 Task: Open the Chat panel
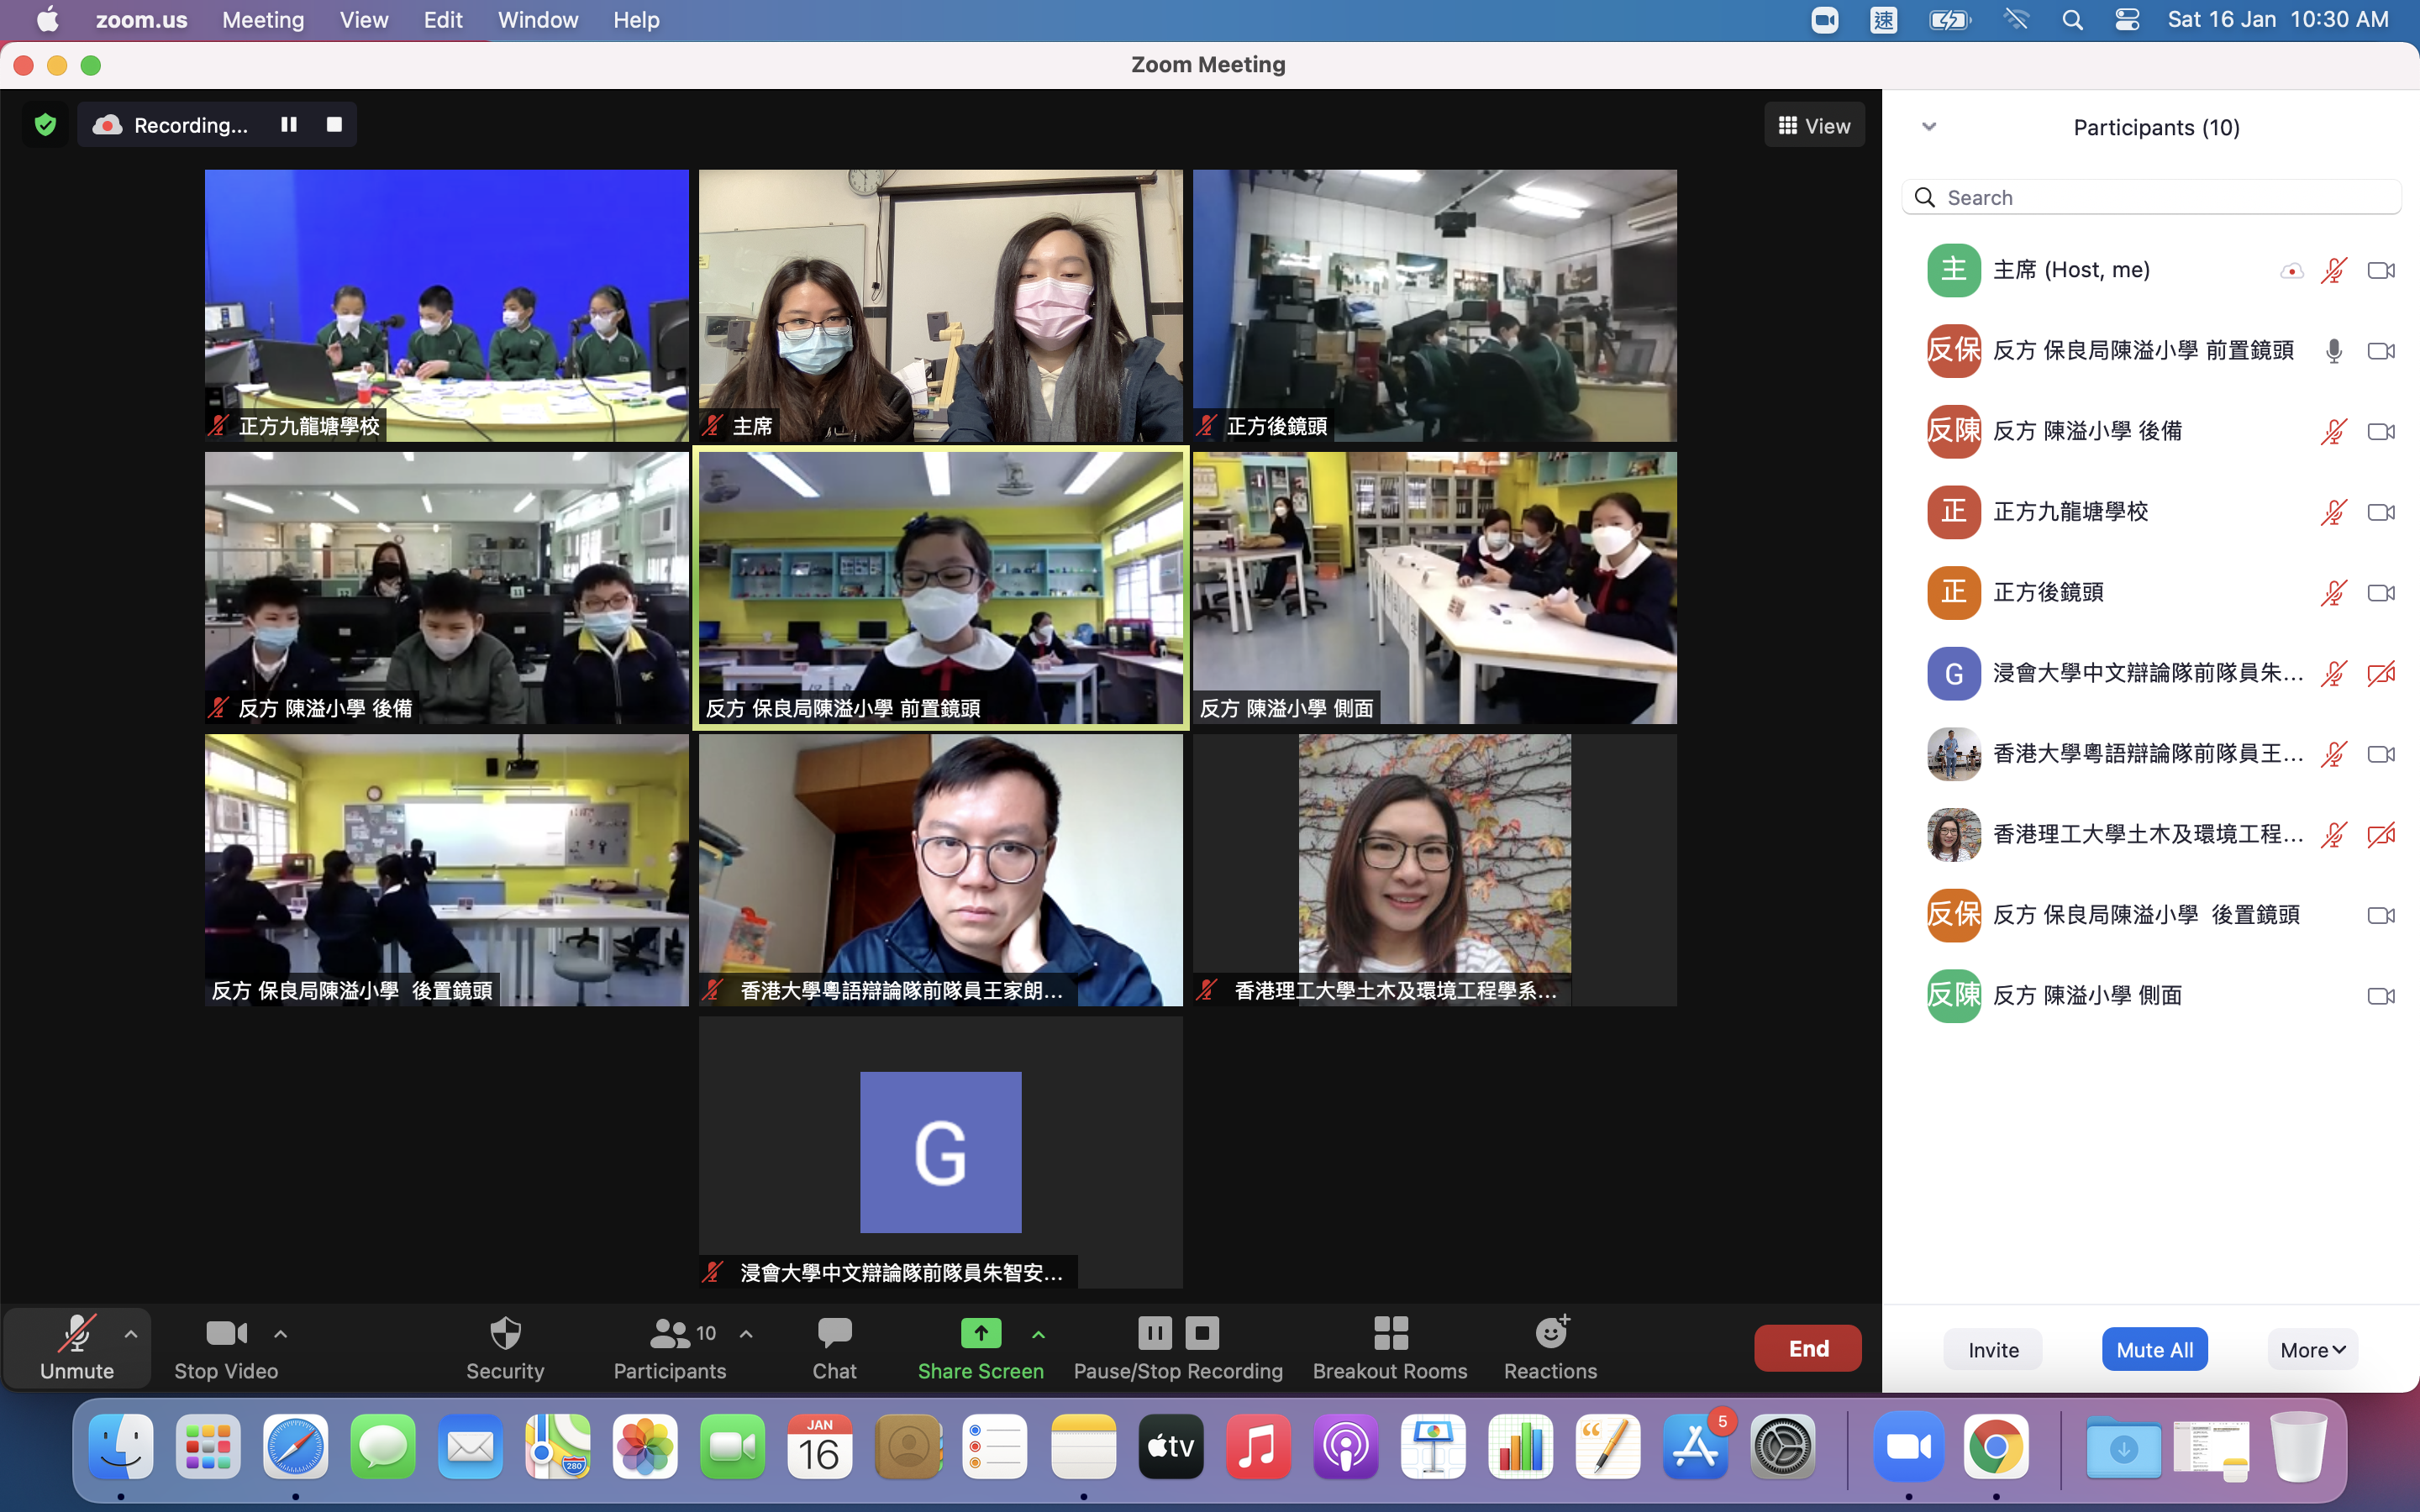click(834, 1348)
